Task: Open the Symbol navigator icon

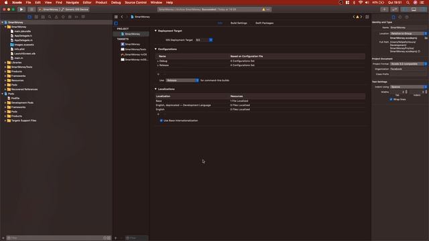Action: (43, 17)
